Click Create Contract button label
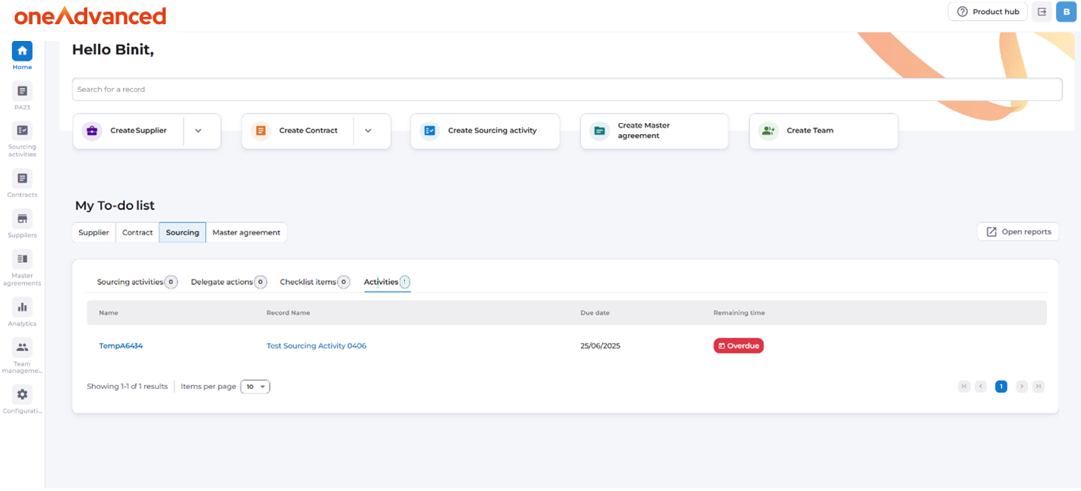Image resolution: width=1081 pixels, height=491 pixels. click(308, 131)
